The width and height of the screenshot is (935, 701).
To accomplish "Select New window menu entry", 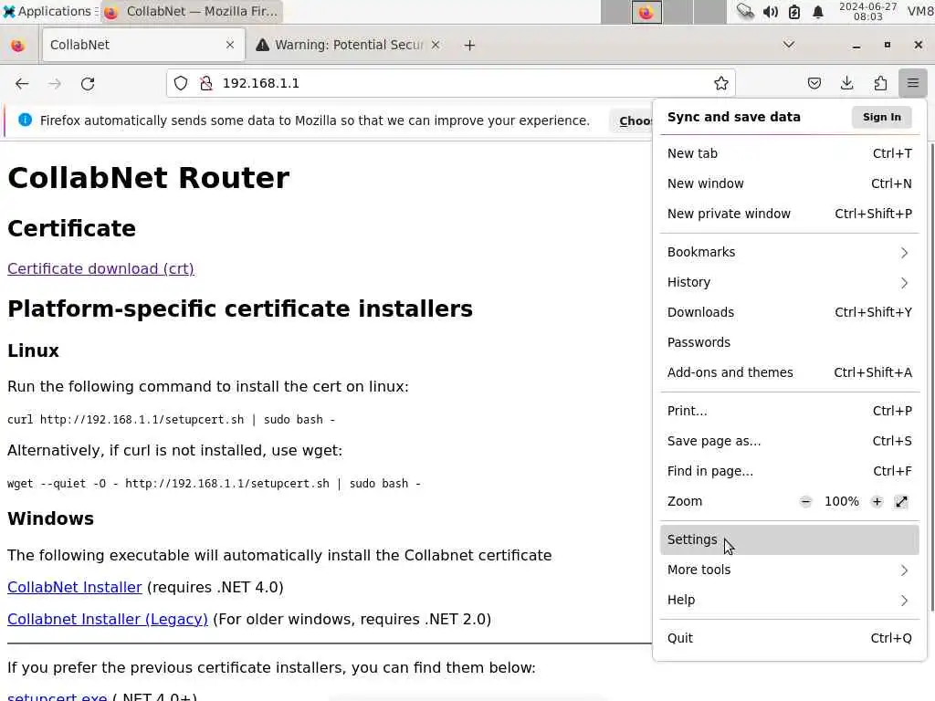I will (x=789, y=183).
